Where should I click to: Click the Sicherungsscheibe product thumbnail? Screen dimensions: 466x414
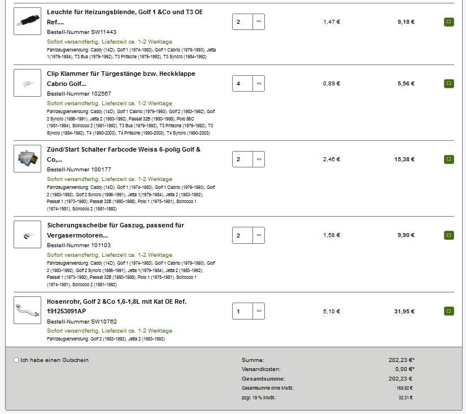point(27,235)
